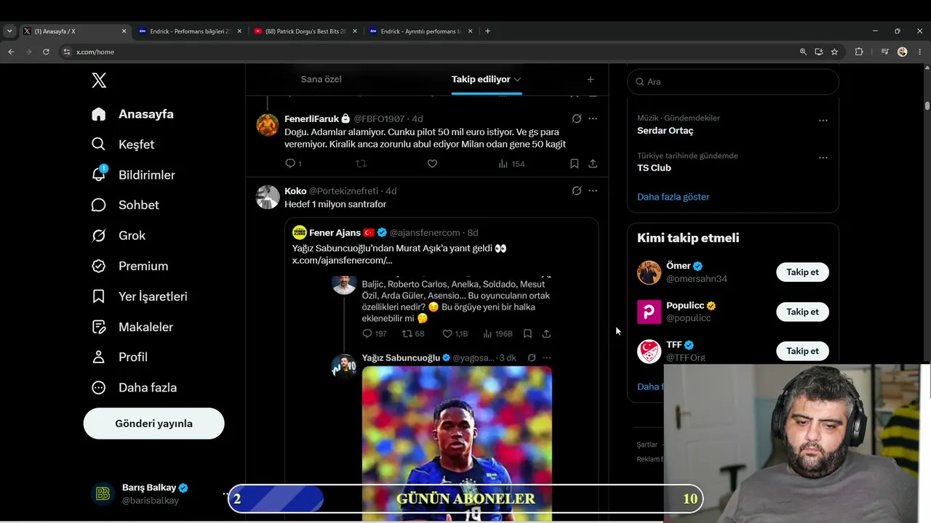Repost FenerliFaruk's post

[x=361, y=163]
